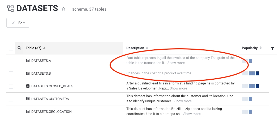Click the table icon beside DATASETS.CLOSED_DEALS

28,86
